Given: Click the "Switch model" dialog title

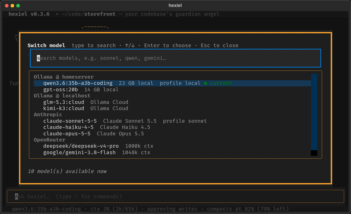Looking at the screenshot, I should [46, 45].
